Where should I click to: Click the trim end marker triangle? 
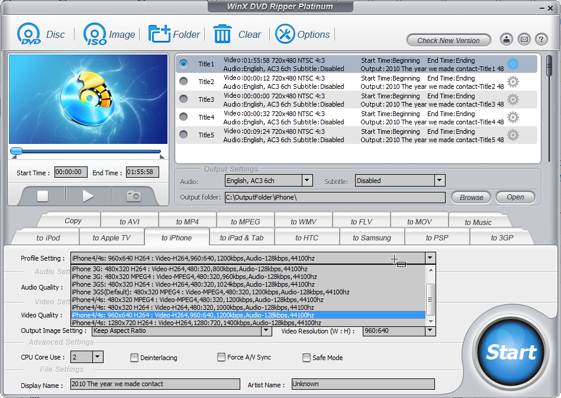pos(162,156)
